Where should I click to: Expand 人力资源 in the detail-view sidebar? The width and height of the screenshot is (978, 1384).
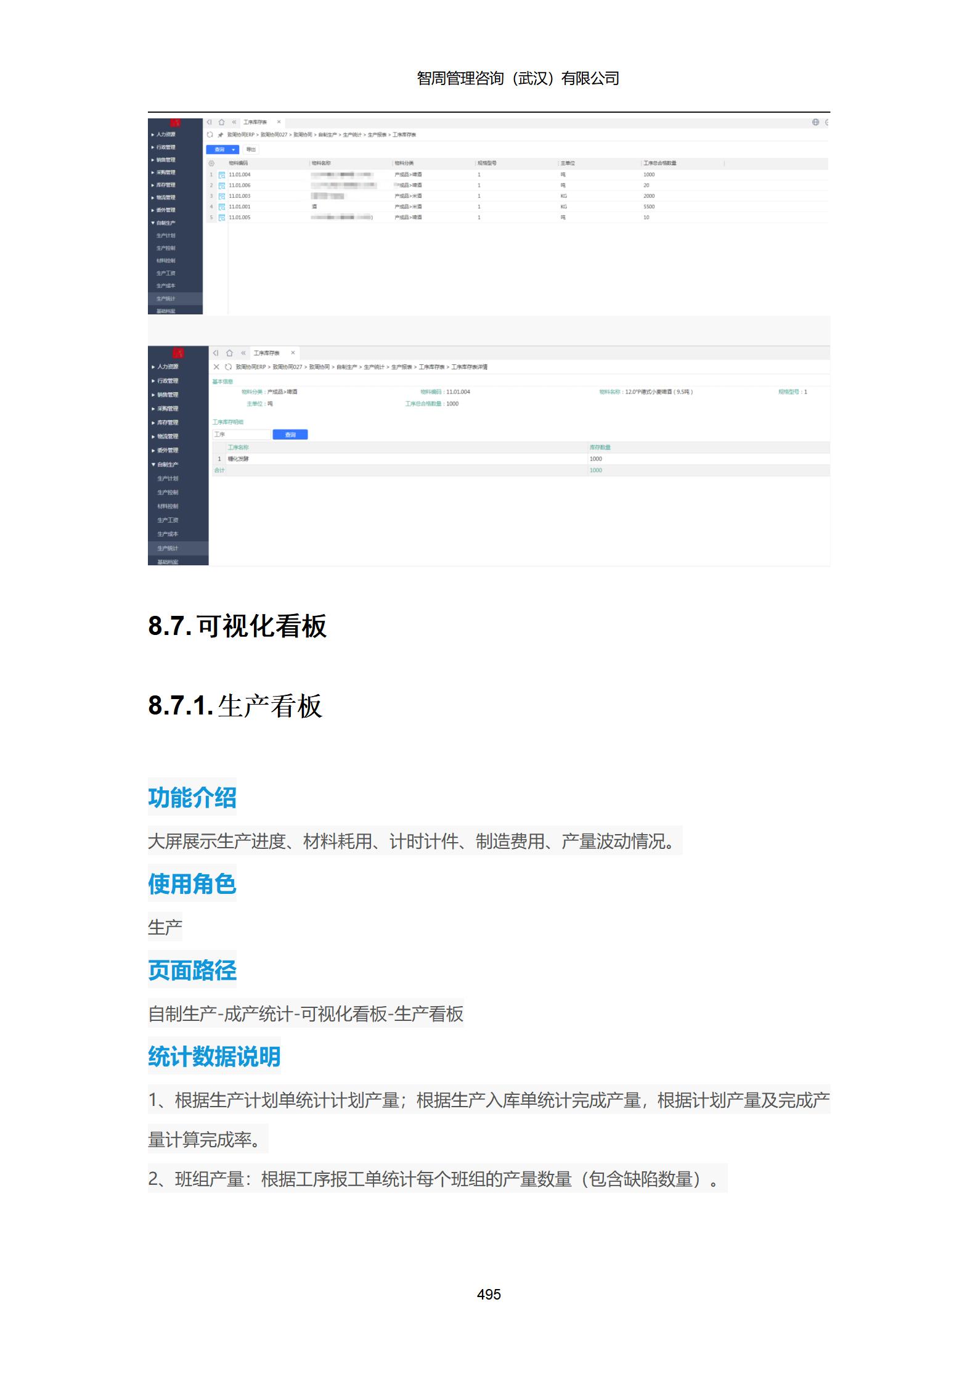point(165,367)
